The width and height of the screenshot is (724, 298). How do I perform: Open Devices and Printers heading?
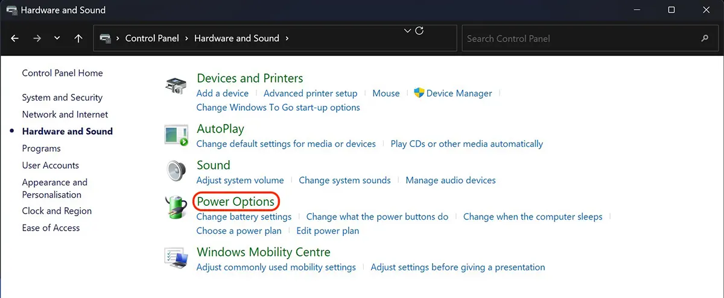tap(250, 78)
